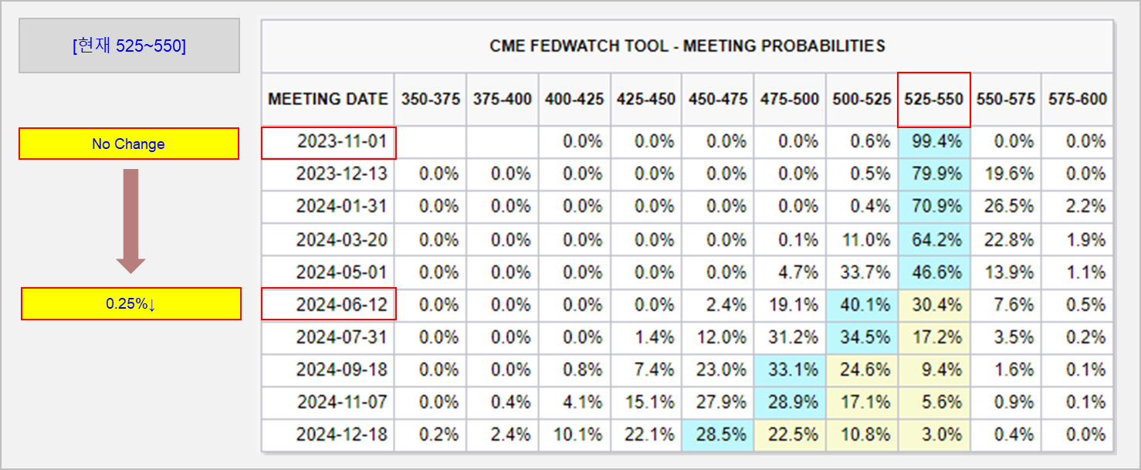
Task: Click the 27.9% probability cell
Action: (718, 402)
